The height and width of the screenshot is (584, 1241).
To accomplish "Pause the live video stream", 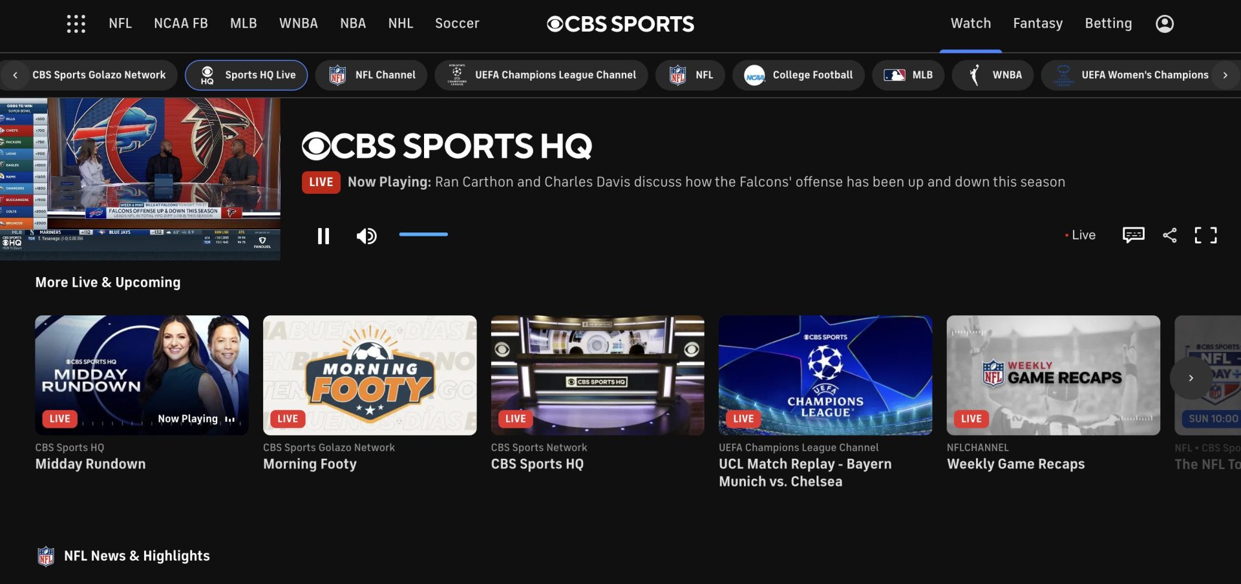I will [323, 235].
